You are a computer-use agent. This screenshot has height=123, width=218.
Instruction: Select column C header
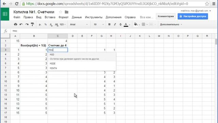58,36
